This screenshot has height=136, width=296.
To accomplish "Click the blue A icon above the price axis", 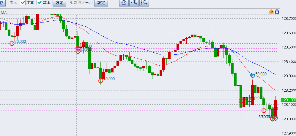I will [x=277, y=12].
